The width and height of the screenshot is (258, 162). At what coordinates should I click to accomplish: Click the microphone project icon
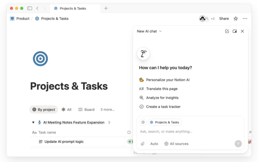coord(40,123)
